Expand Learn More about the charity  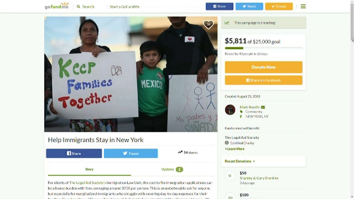pos(235,149)
